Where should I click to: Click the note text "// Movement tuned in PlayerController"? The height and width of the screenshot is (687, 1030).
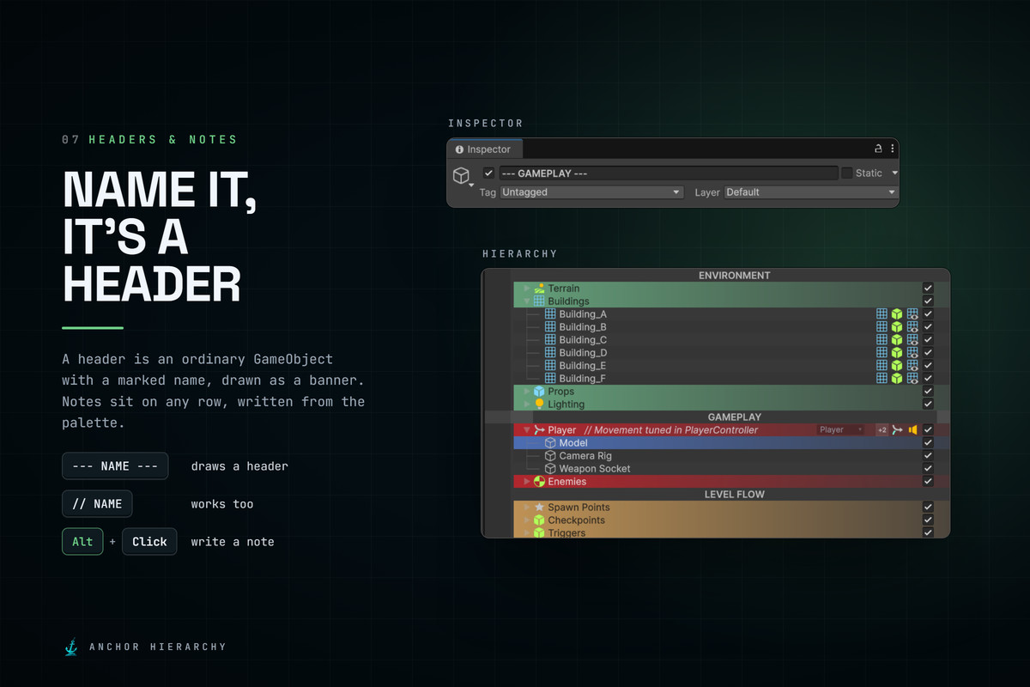click(670, 430)
